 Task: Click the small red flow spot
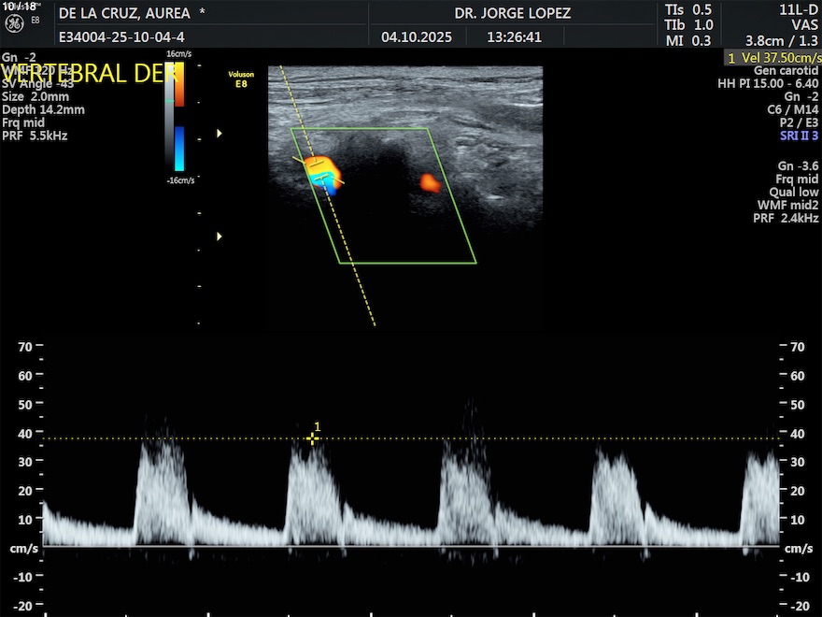click(430, 182)
